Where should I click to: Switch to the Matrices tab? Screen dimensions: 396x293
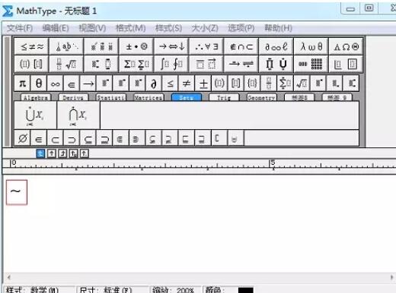tap(148, 97)
